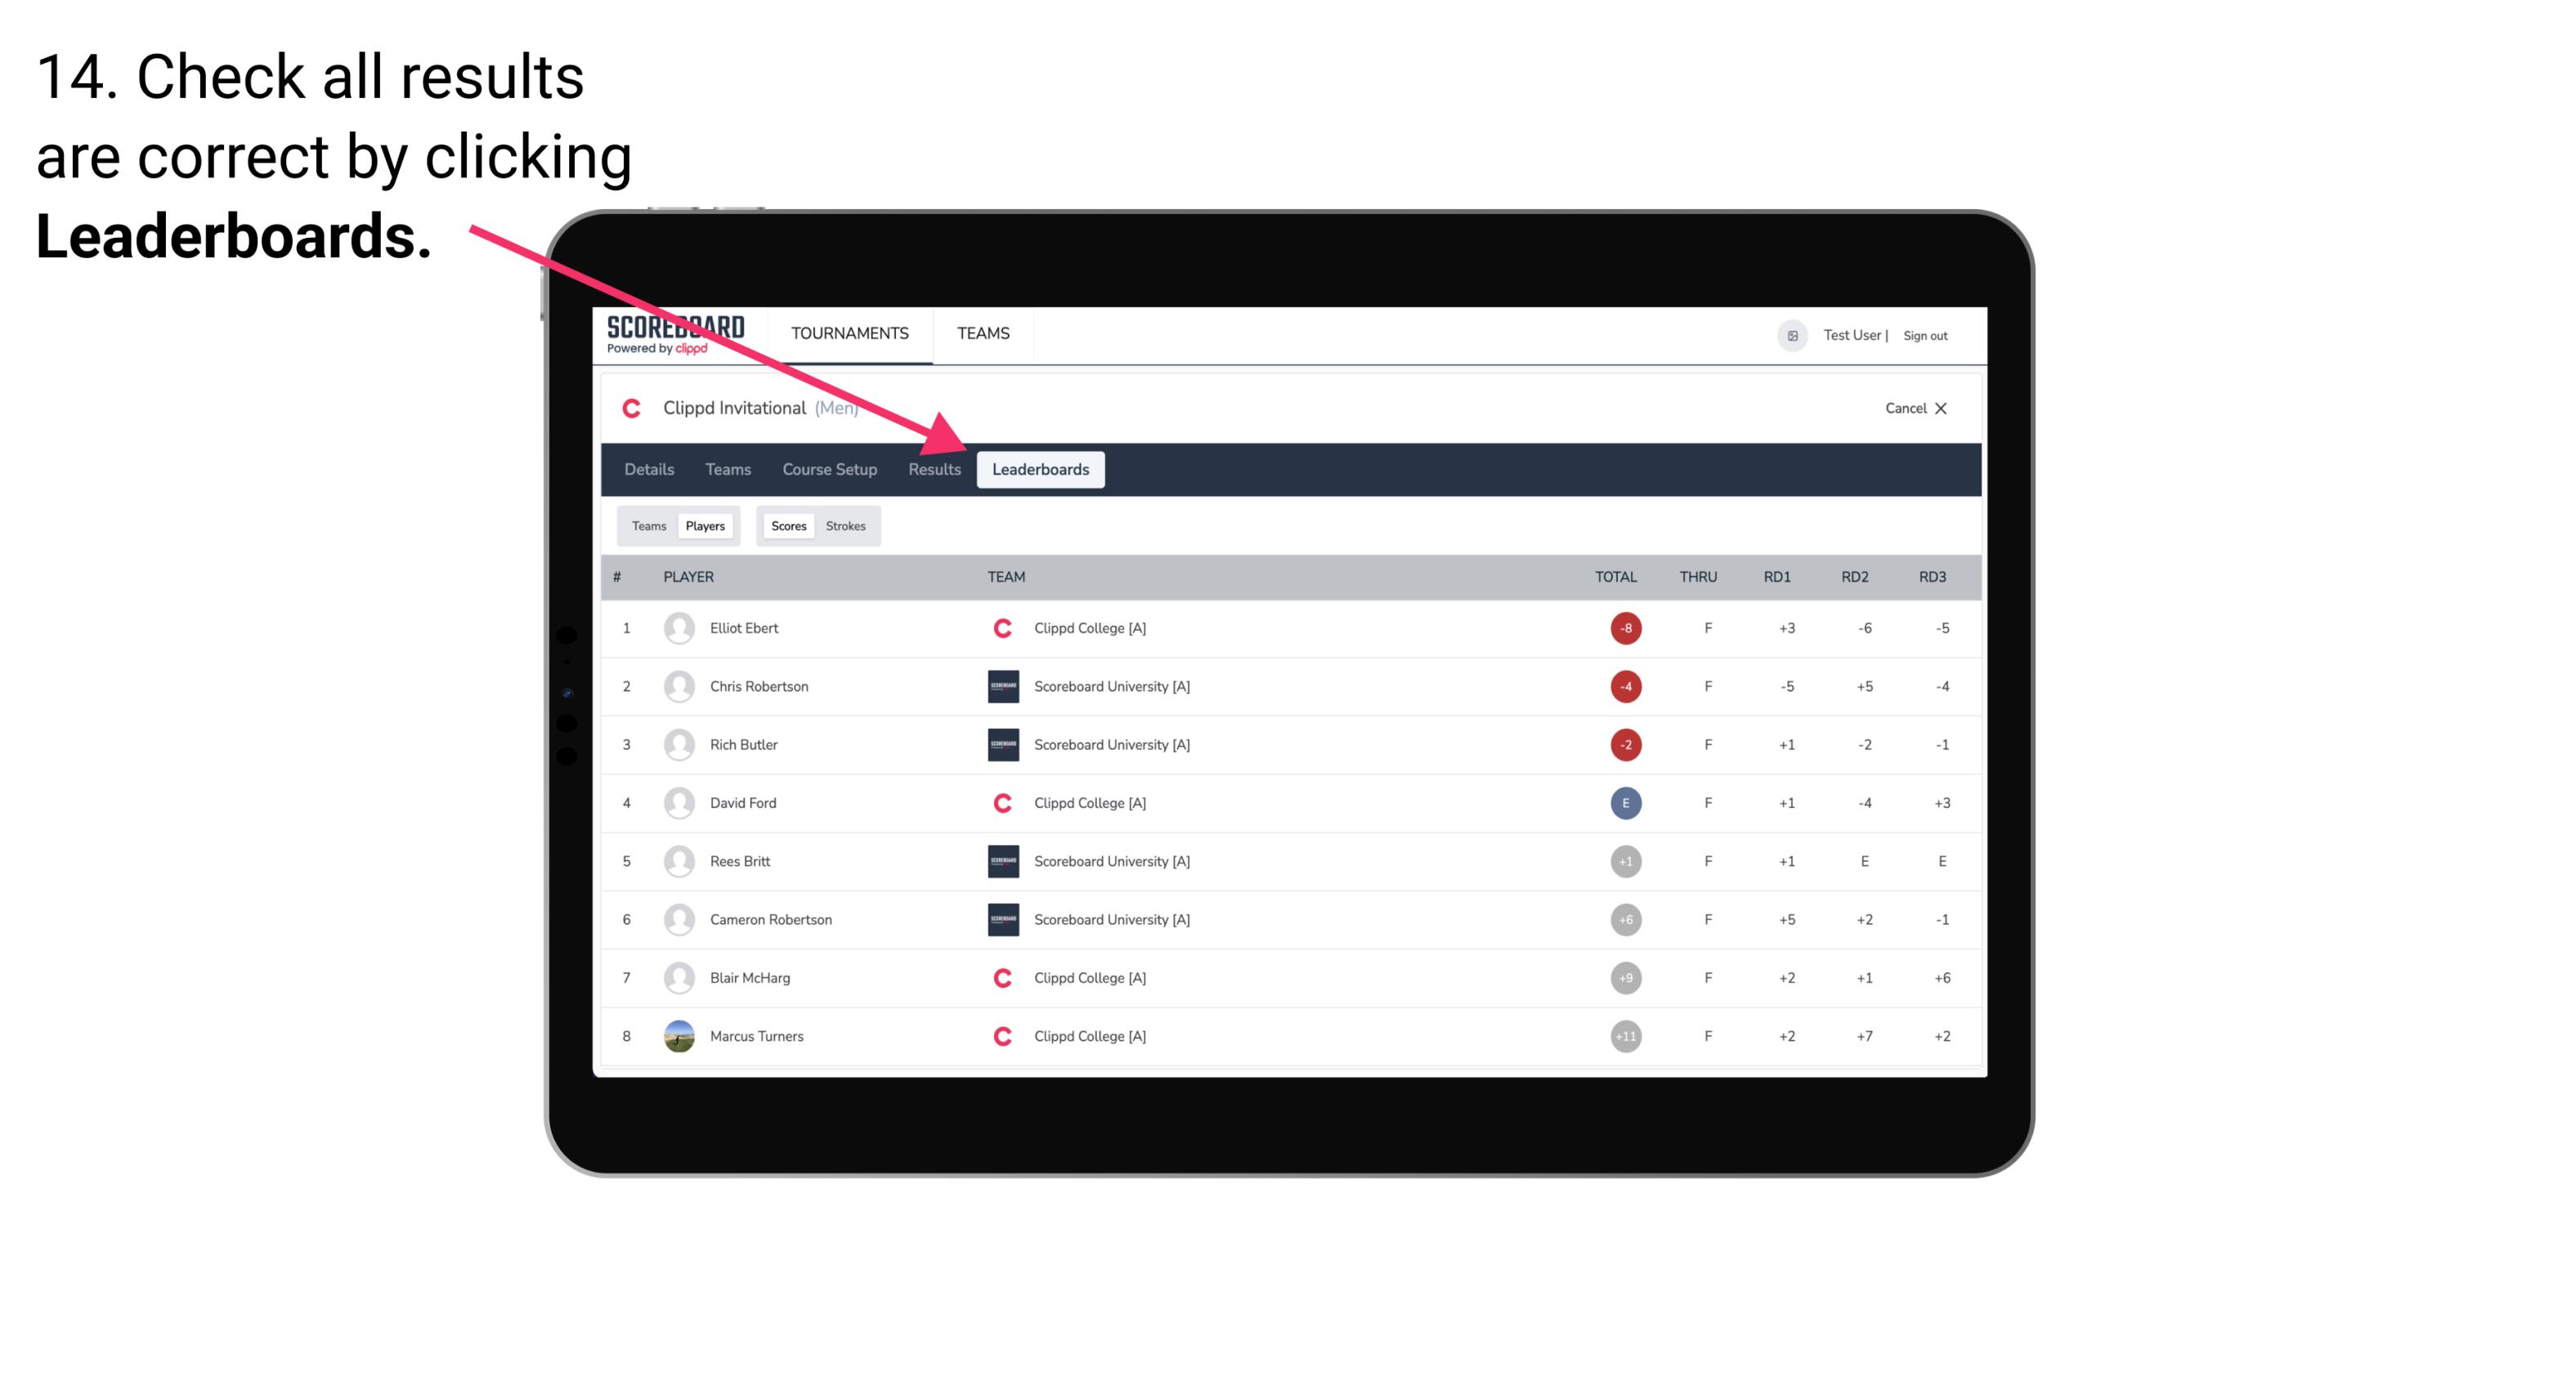Screen dimensions: 2576x1385
Task: Toggle the Teams filter button
Action: 648,525
